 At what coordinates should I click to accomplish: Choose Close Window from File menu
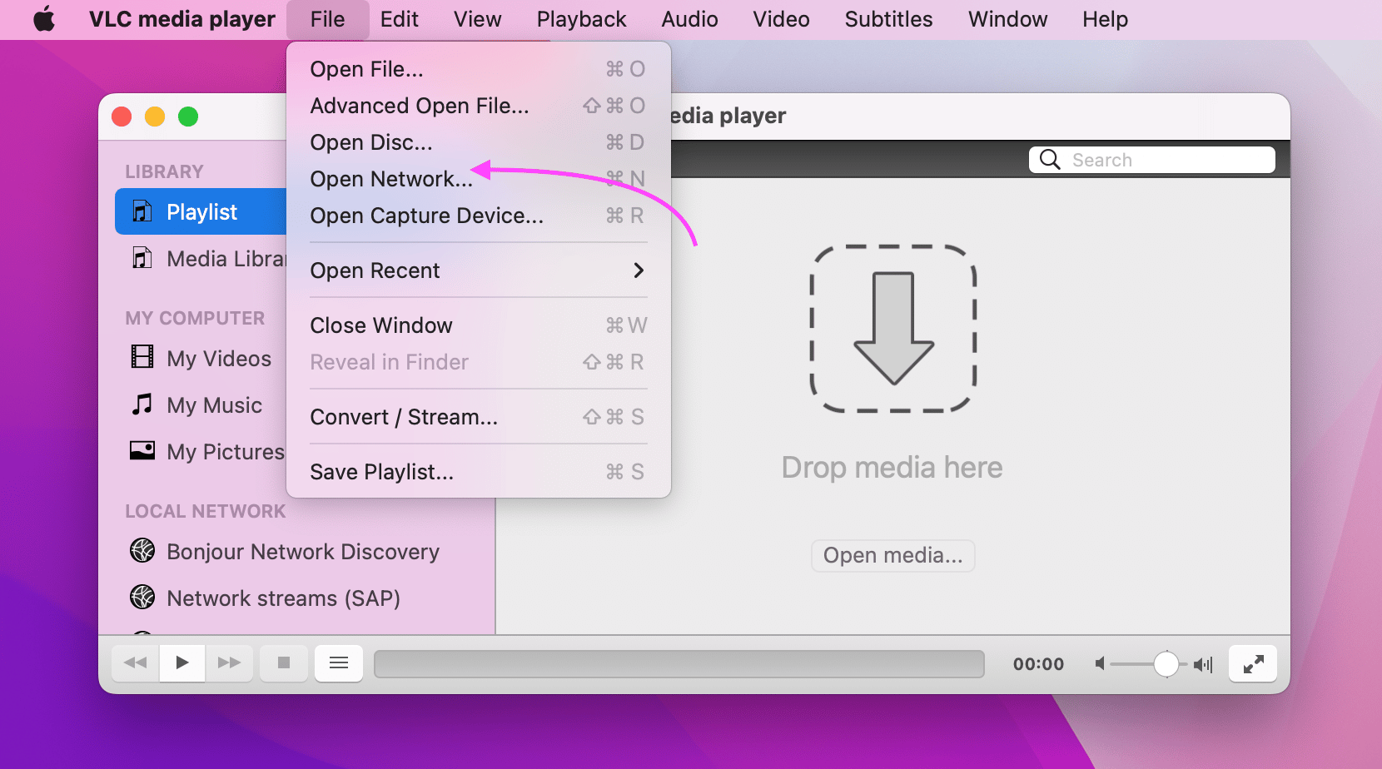click(x=479, y=325)
